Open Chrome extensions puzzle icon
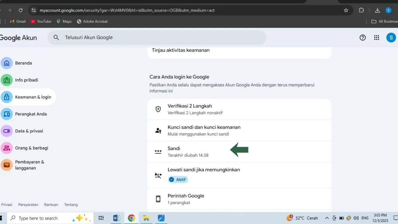The image size is (398, 224). (362, 10)
